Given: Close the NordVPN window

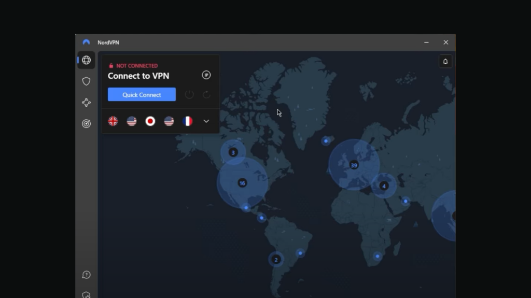Looking at the screenshot, I should [x=445, y=42].
